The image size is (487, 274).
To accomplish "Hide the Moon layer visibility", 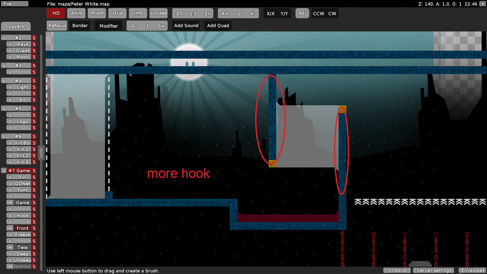I will click(x=10, y=57).
